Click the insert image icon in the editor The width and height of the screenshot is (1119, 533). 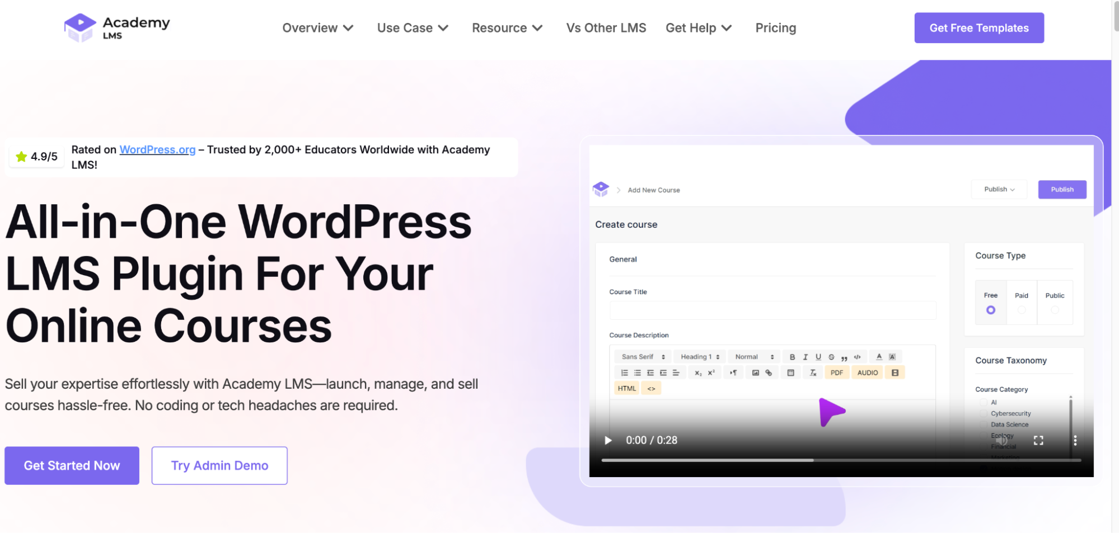pos(755,372)
